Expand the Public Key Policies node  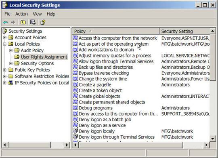[x=5, y=70]
